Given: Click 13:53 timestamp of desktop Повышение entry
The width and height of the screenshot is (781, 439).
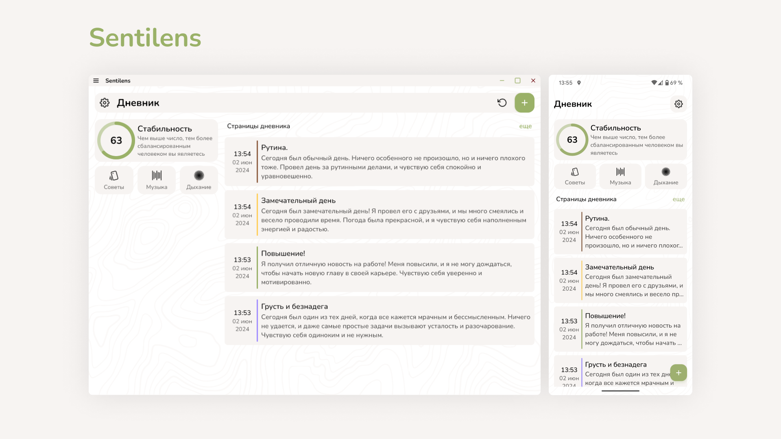Looking at the screenshot, I should click(242, 260).
